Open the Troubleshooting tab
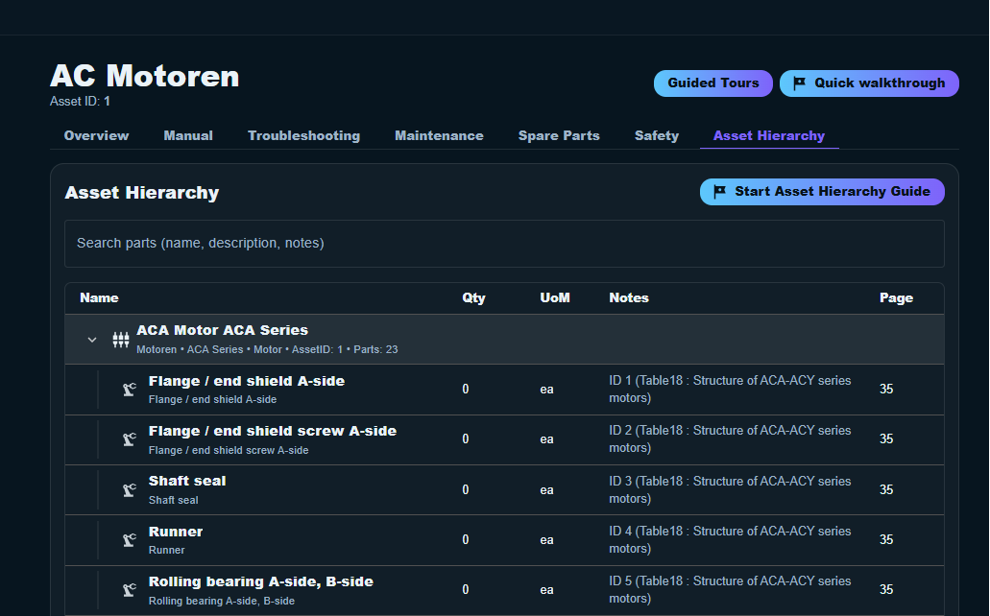Screen dimensions: 990x616 coord(303,135)
